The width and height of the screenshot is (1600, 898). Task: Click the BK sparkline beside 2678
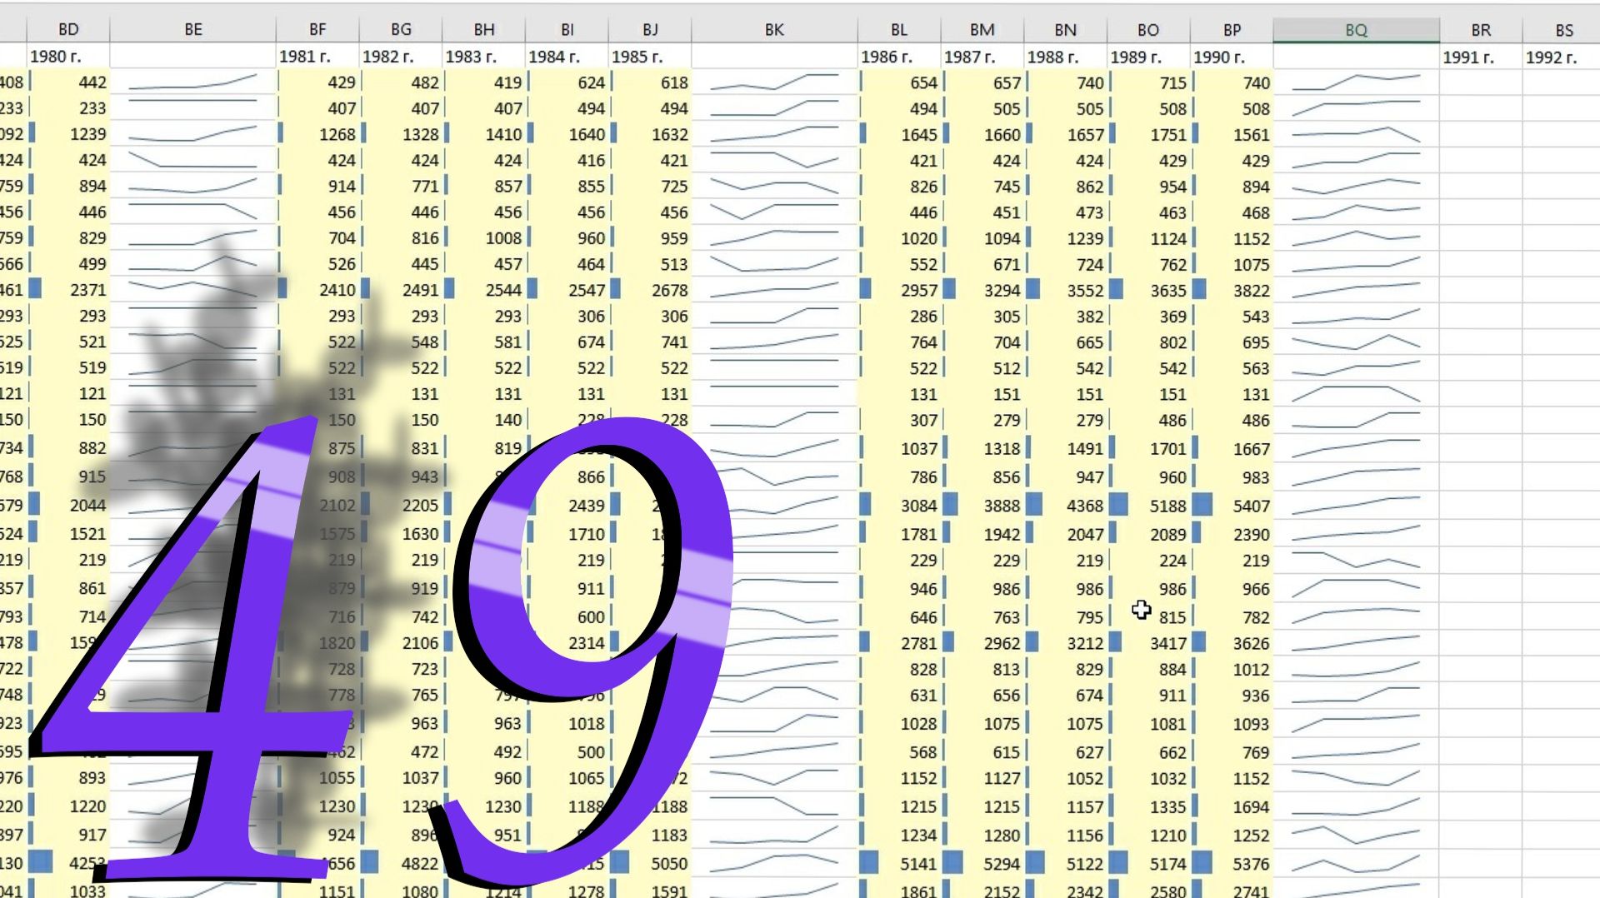click(774, 290)
